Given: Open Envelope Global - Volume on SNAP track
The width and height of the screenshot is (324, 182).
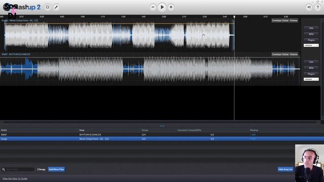Looking at the screenshot, I should [285, 54].
